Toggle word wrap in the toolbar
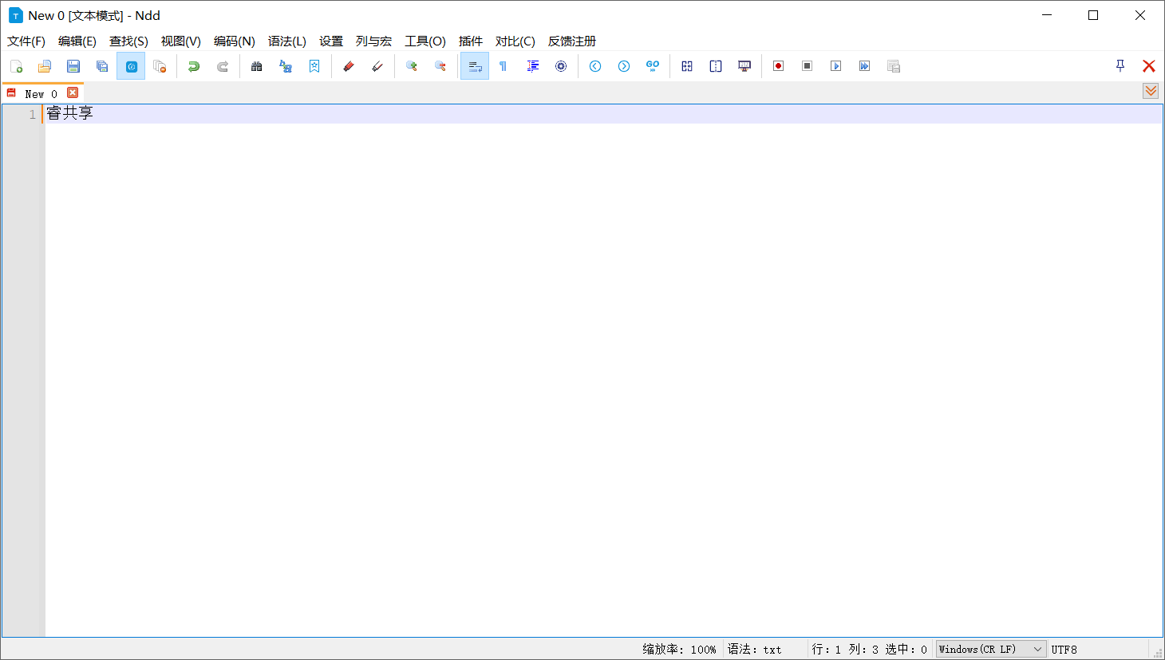The width and height of the screenshot is (1165, 660). pyautogui.click(x=474, y=66)
